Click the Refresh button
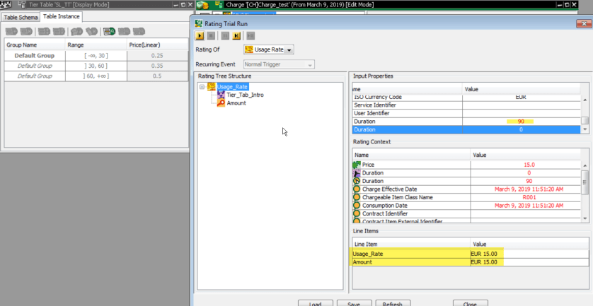 [x=393, y=304]
